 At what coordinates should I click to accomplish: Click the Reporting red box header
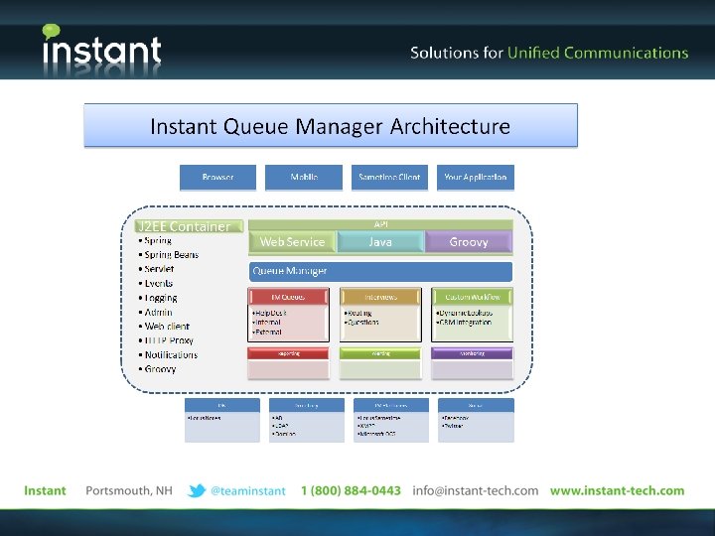tap(288, 353)
